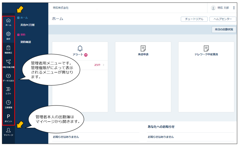Screen dimensions: 239x147
Task: Open the ポイント P icon
Action: [8, 116]
